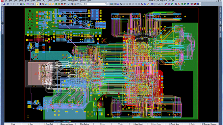Viewport: 223px width, 125px height.
Task: Click the yellow pencil draw icon
Action: pyautogui.click(x=148, y=4)
